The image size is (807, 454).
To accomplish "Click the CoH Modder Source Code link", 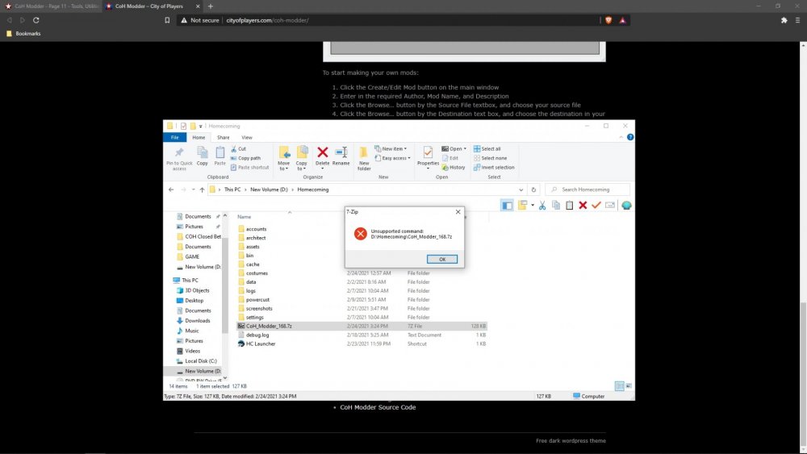I will click(378, 407).
